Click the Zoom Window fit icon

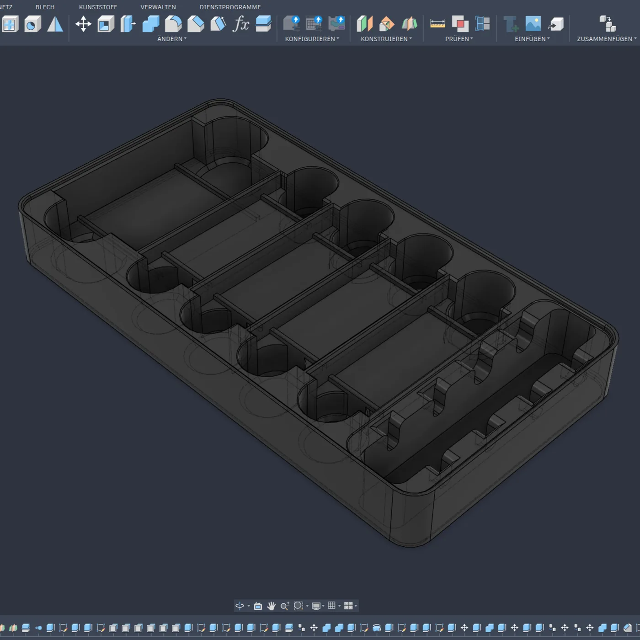pos(299,606)
